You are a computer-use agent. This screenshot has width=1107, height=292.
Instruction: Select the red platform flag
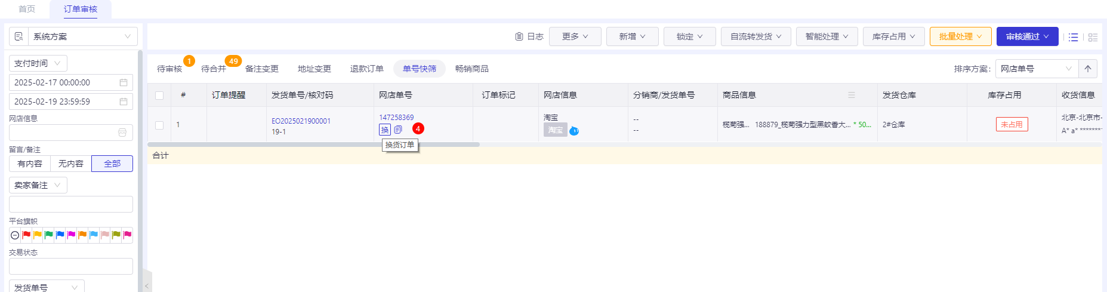tap(26, 235)
